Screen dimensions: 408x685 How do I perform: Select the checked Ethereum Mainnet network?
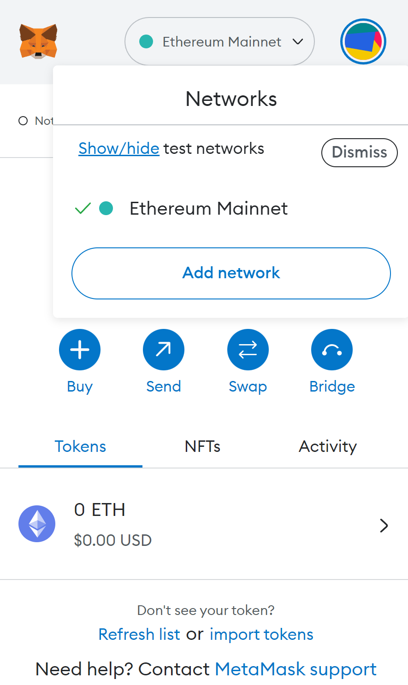click(x=208, y=209)
